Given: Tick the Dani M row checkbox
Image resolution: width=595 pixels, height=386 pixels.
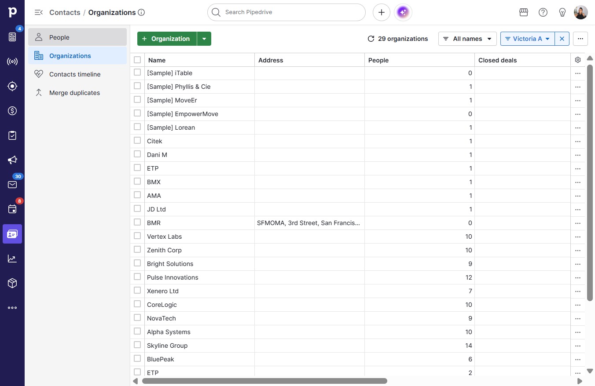Looking at the screenshot, I should tap(137, 154).
